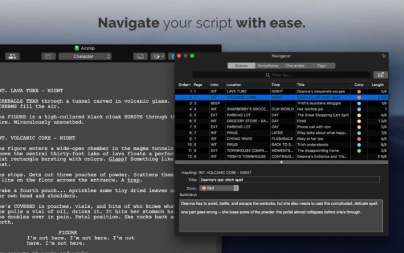Pin the Navigator window with pin icon
This screenshot has width=404, height=253.
[384, 55]
